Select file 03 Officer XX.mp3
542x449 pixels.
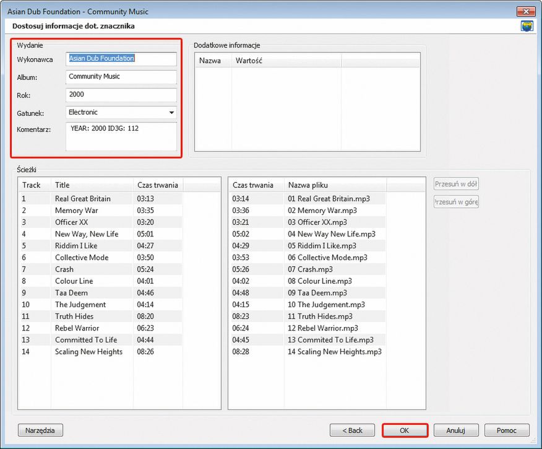pos(317,222)
